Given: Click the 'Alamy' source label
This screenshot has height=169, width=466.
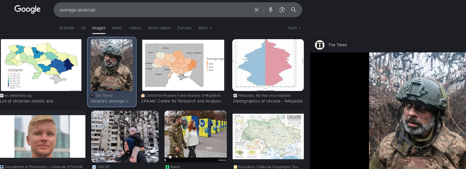Looking at the screenshot, I should coord(175,167).
